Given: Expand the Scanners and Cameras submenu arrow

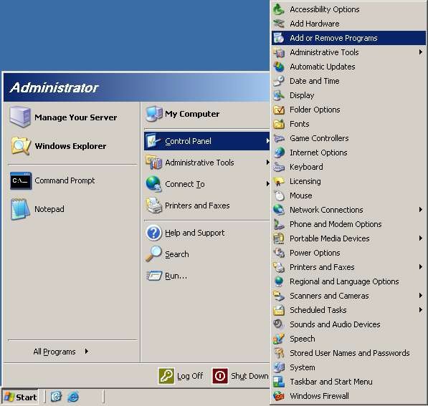Looking at the screenshot, I should click(x=421, y=295).
